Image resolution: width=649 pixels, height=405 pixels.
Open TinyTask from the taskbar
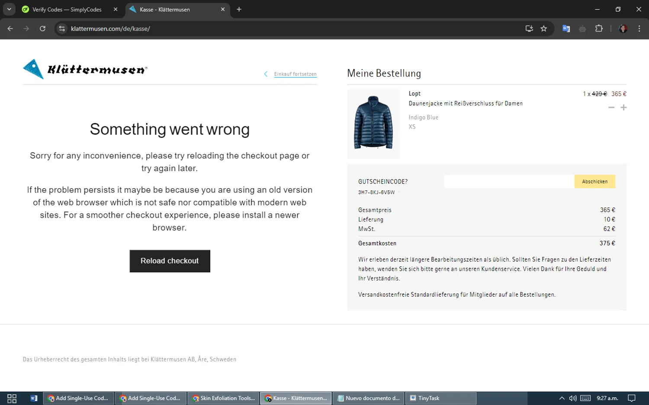(441, 398)
